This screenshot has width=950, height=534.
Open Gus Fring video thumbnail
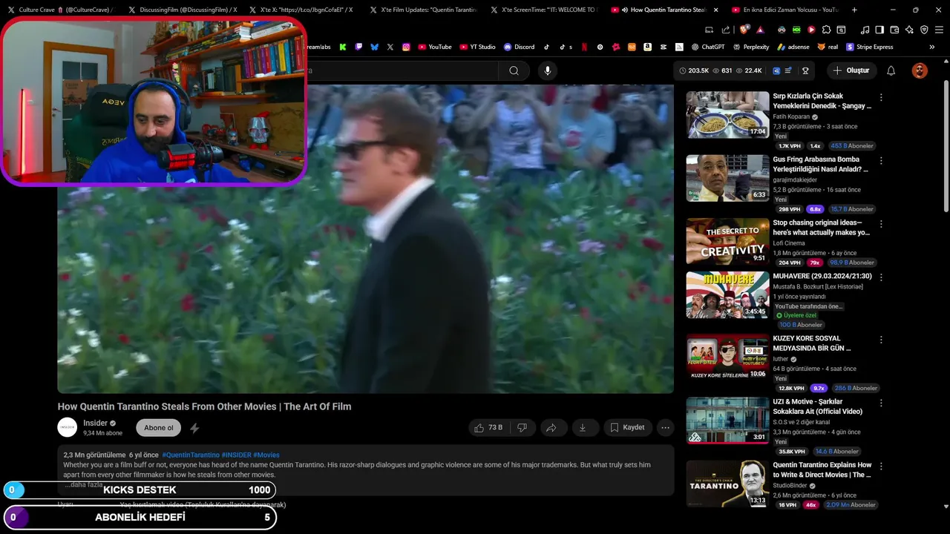pos(727,178)
